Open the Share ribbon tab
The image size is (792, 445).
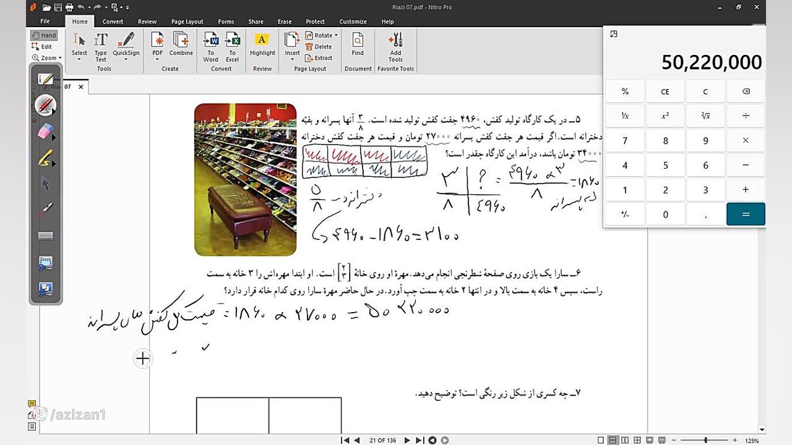(256, 22)
